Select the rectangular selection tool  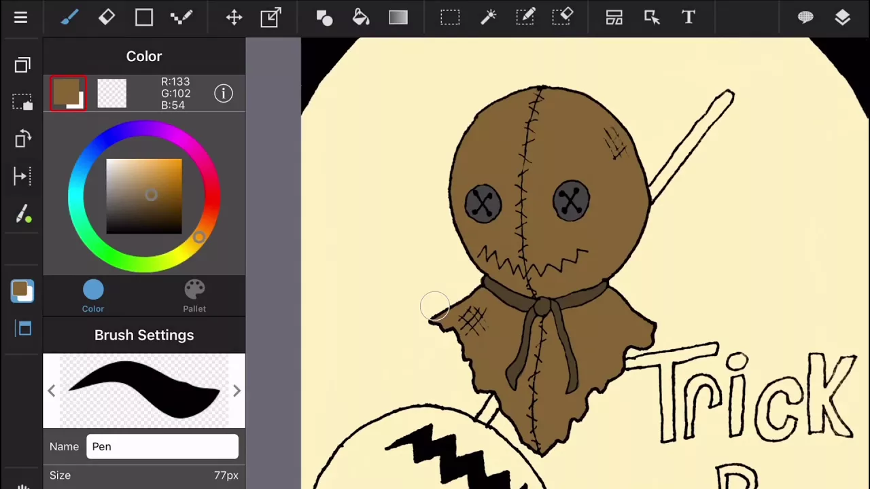[450, 18]
